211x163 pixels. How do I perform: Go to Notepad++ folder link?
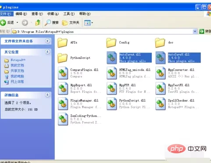[18, 60]
